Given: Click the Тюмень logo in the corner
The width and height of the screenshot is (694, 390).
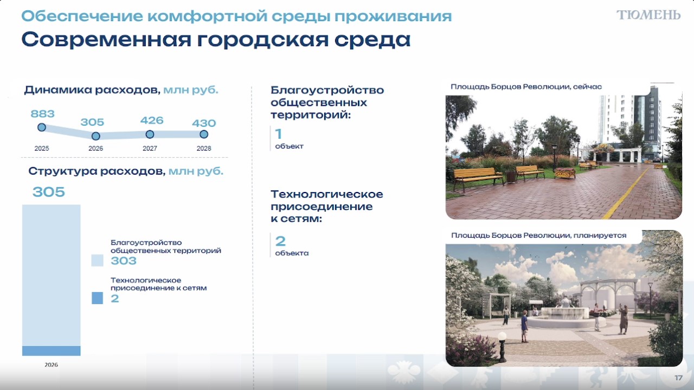Looking at the screenshot, I should (x=648, y=15).
